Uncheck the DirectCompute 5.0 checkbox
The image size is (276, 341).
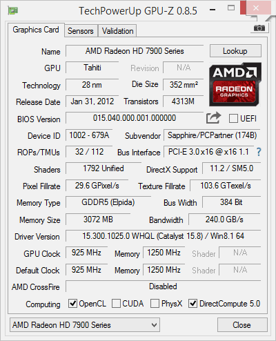coord(193,304)
